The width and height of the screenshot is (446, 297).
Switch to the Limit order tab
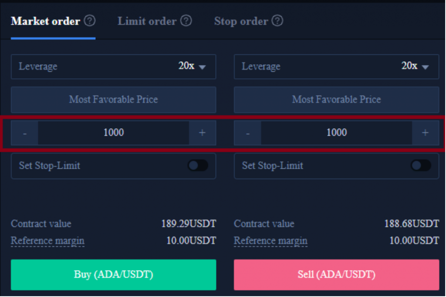[x=147, y=21]
